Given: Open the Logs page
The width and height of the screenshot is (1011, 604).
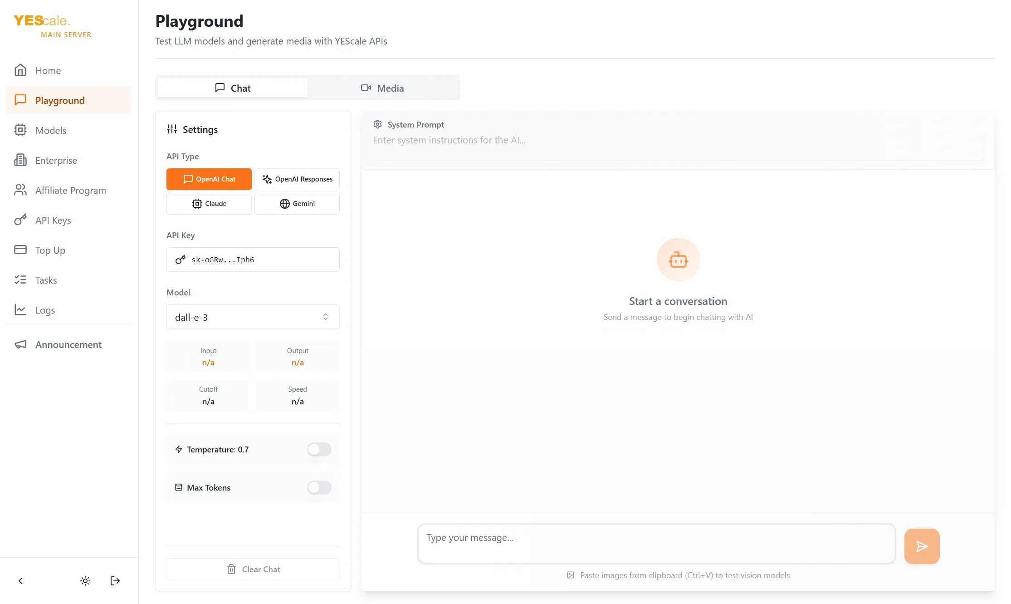Looking at the screenshot, I should click(x=45, y=310).
